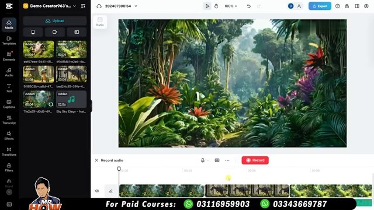The width and height of the screenshot is (374, 210).
Task: Select the d9d81db1 forest clip thumbnail
Action: coord(71,49)
